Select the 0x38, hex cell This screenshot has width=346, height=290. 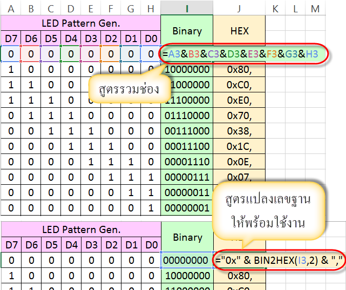point(239,131)
